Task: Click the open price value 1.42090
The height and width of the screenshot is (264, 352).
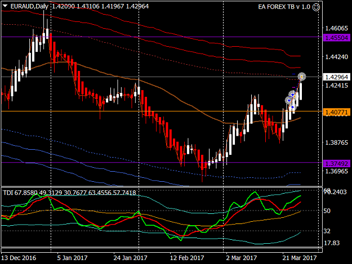Action: tap(64, 6)
